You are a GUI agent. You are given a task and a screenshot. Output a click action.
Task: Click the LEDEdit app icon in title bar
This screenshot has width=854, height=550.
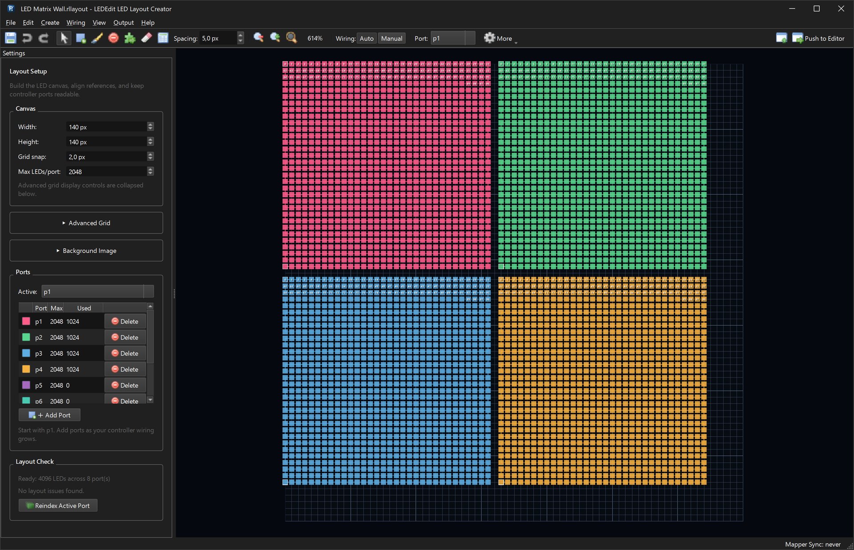point(11,8)
